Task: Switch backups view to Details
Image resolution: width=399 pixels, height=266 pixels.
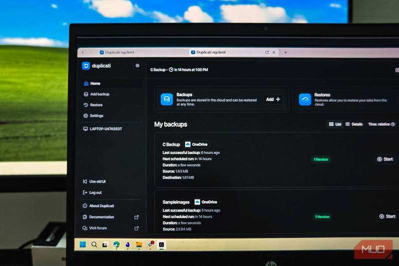Action: (x=354, y=124)
